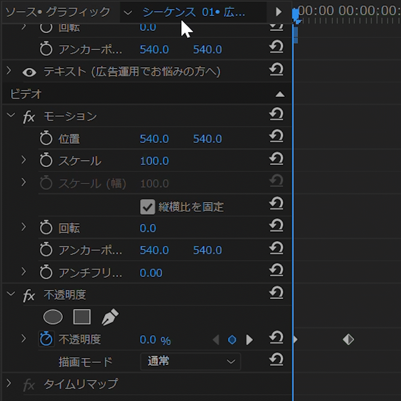Go to next 不透明度 keyframe
The image size is (401, 401).
[250, 340]
